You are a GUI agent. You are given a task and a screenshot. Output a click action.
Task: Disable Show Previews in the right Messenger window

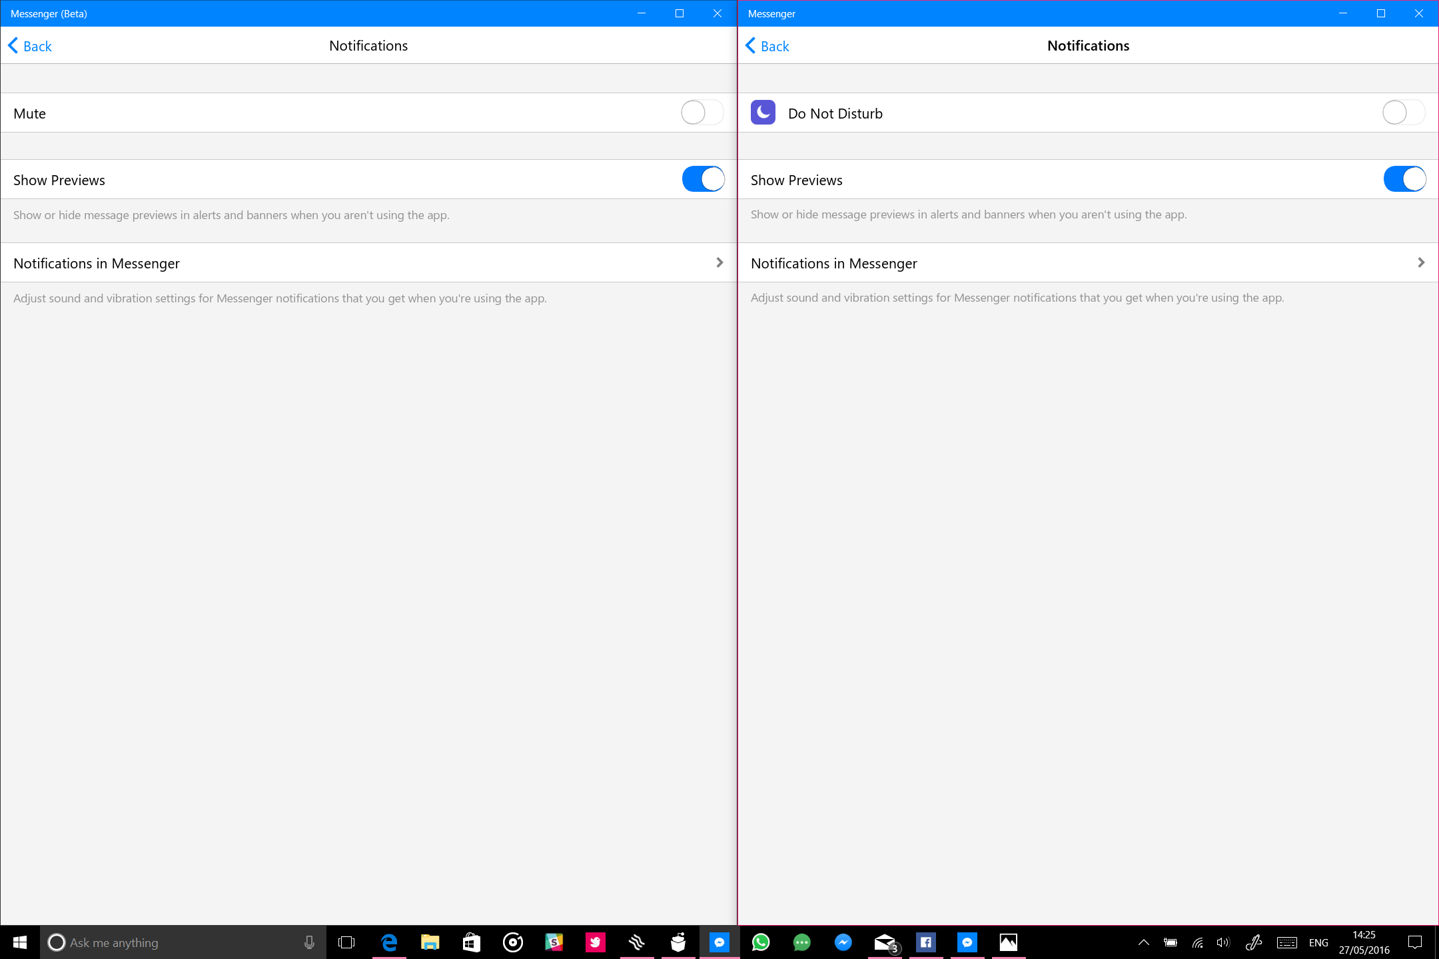coord(1404,179)
